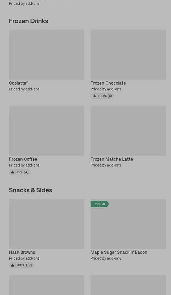Open the Frozen Chocolate title link
This screenshot has height=295, width=171.
pyautogui.click(x=108, y=83)
